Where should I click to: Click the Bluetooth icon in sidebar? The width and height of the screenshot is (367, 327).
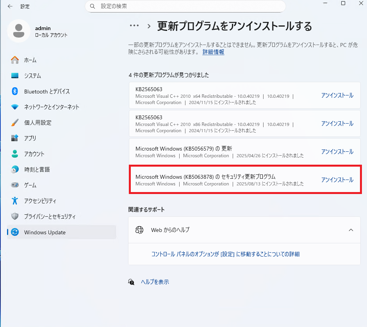pos(15,91)
